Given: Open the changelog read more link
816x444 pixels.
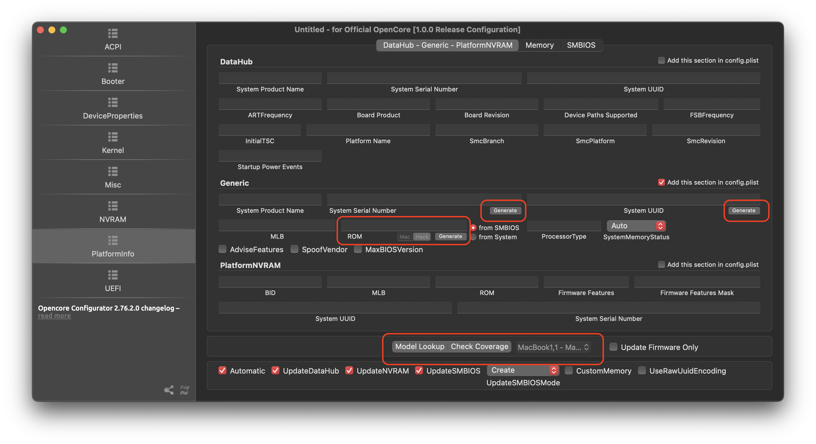Looking at the screenshot, I should pos(54,316).
